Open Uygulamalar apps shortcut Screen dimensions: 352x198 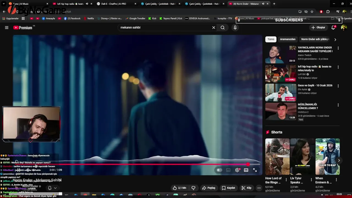(10, 18)
